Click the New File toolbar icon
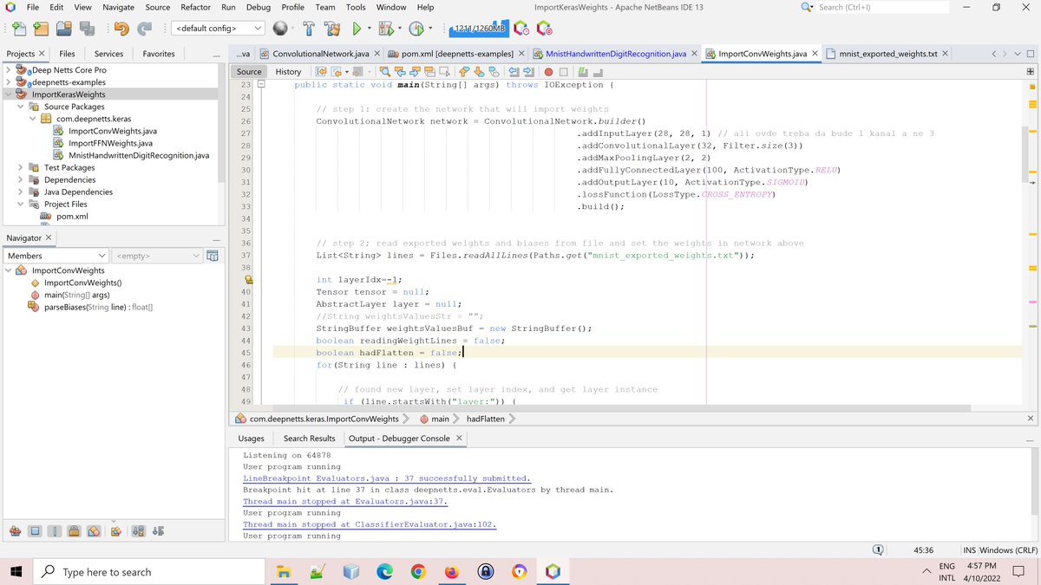 (x=17, y=29)
